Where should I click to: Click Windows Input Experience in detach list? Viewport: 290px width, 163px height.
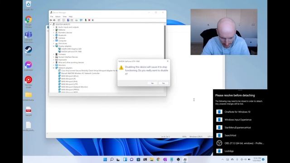pos(240,120)
